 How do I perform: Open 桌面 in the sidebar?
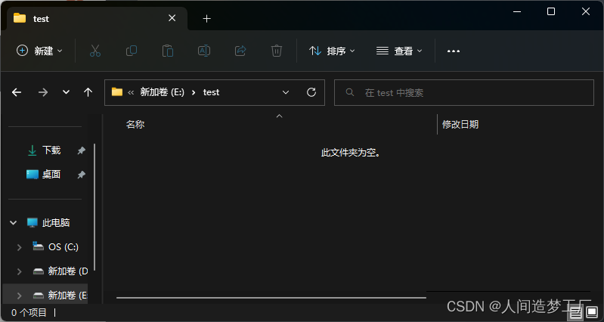click(x=51, y=175)
